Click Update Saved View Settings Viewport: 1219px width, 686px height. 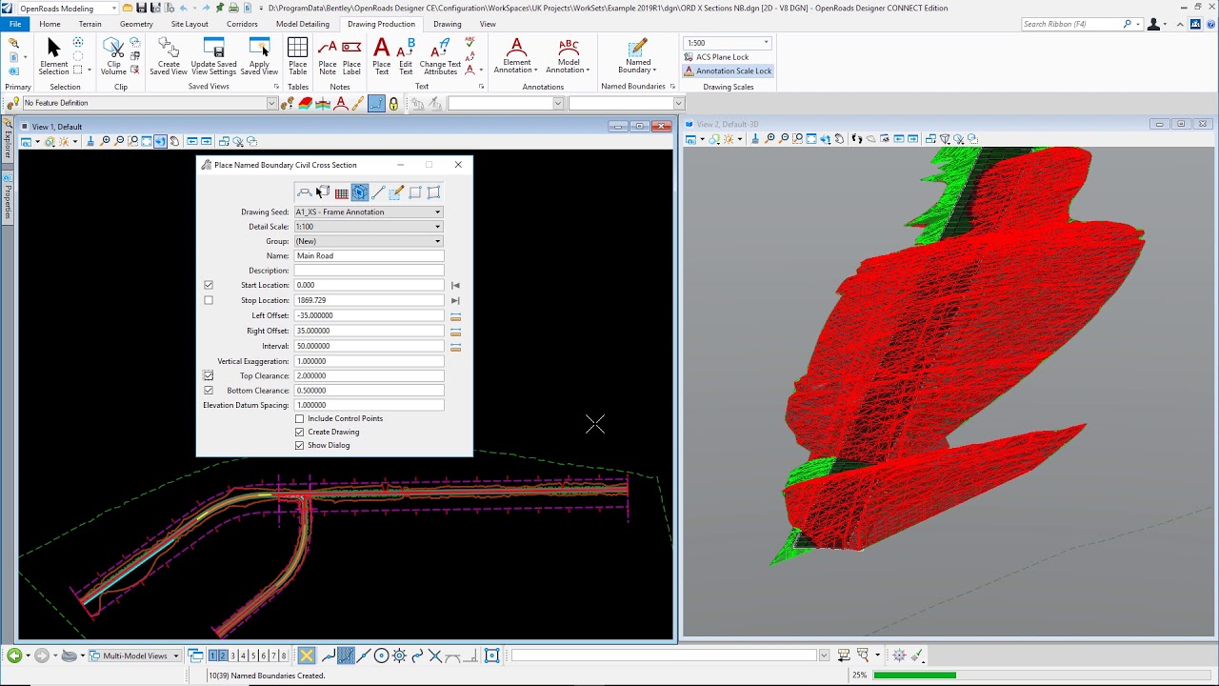point(213,56)
